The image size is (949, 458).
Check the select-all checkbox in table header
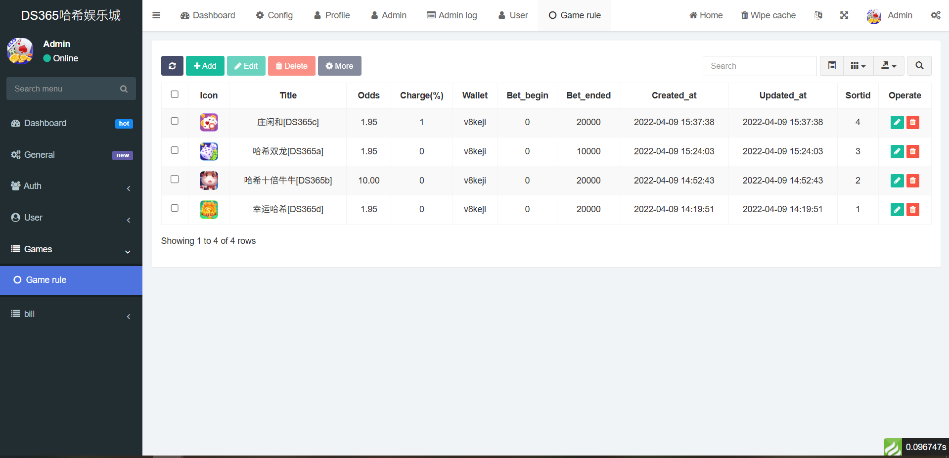click(x=175, y=94)
